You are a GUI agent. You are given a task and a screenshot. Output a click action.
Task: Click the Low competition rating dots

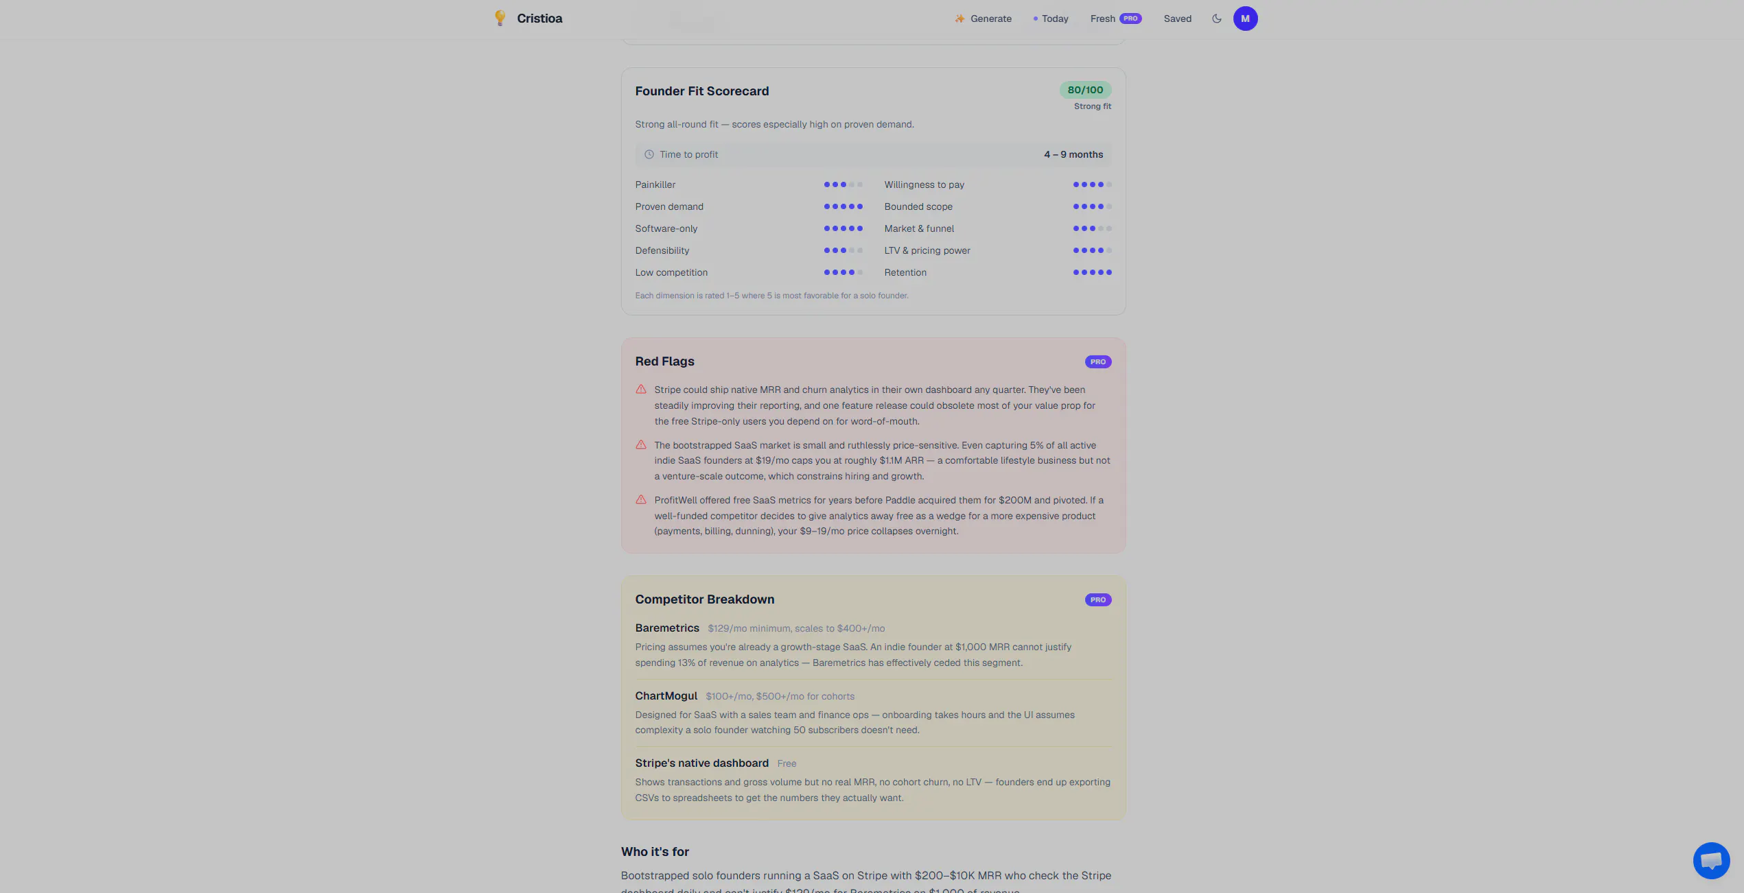click(x=843, y=272)
